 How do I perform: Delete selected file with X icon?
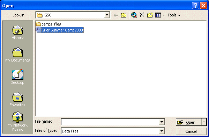[x=142, y=15]
